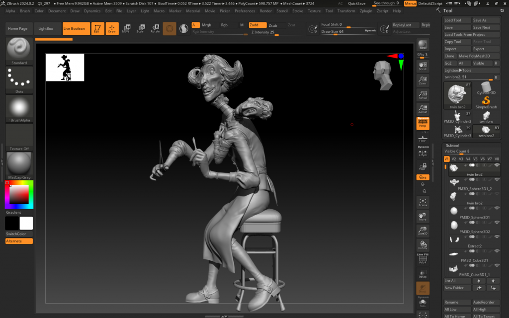The image size is (509, 318).
Task: Click the BPR render icon
Action: click(x=423, y=45)
